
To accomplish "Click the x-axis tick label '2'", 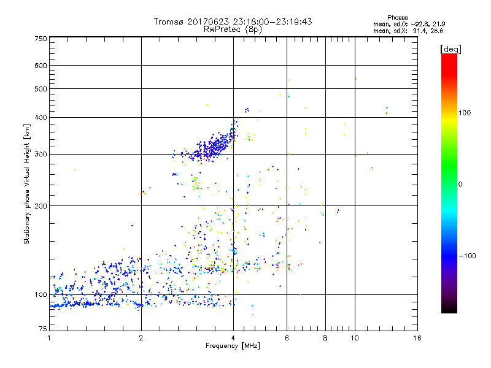I will coord(141,338).
